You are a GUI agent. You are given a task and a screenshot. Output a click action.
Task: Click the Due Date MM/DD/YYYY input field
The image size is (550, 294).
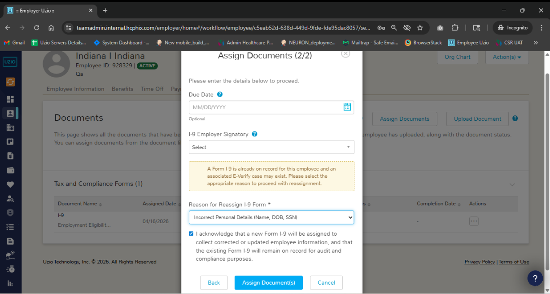coord(266,107)
